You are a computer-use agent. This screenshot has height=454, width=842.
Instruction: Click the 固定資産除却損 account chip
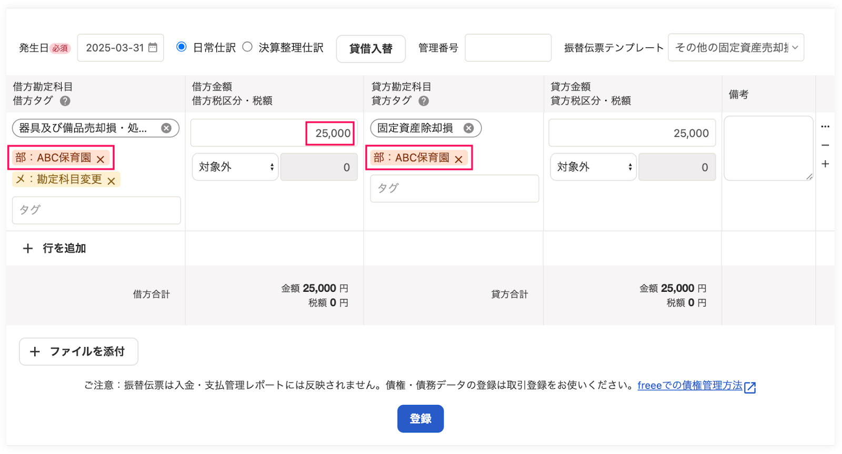[x=426, y=128]
